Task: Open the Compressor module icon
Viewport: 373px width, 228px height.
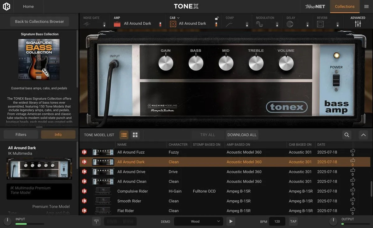Action: click(229, 23)
